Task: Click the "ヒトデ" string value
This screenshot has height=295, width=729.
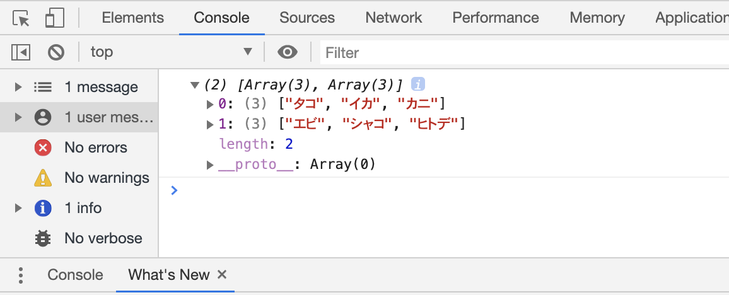Action: [x=434, y=124]
